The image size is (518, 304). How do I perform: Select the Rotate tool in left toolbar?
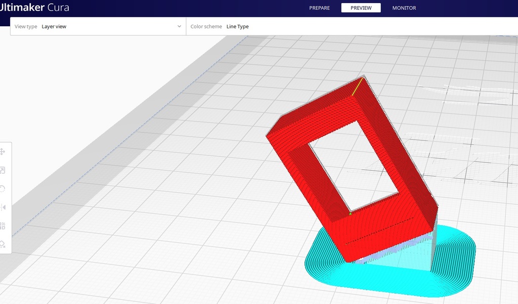tap(3, 189)
